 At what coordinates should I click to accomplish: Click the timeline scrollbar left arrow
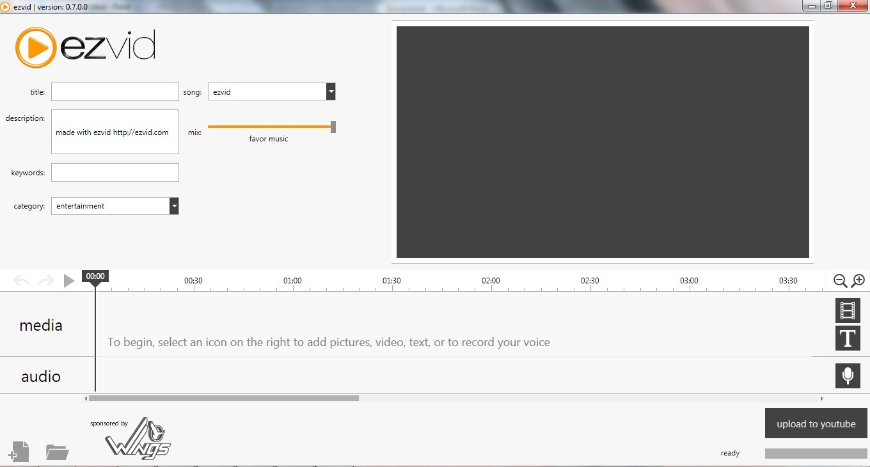(x=86, y=398)
